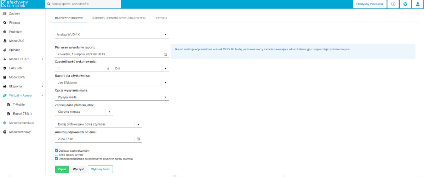Click the Szukaj spraw i uczestników field
Viewport: 424px width, 177px height.
(83, 4)
